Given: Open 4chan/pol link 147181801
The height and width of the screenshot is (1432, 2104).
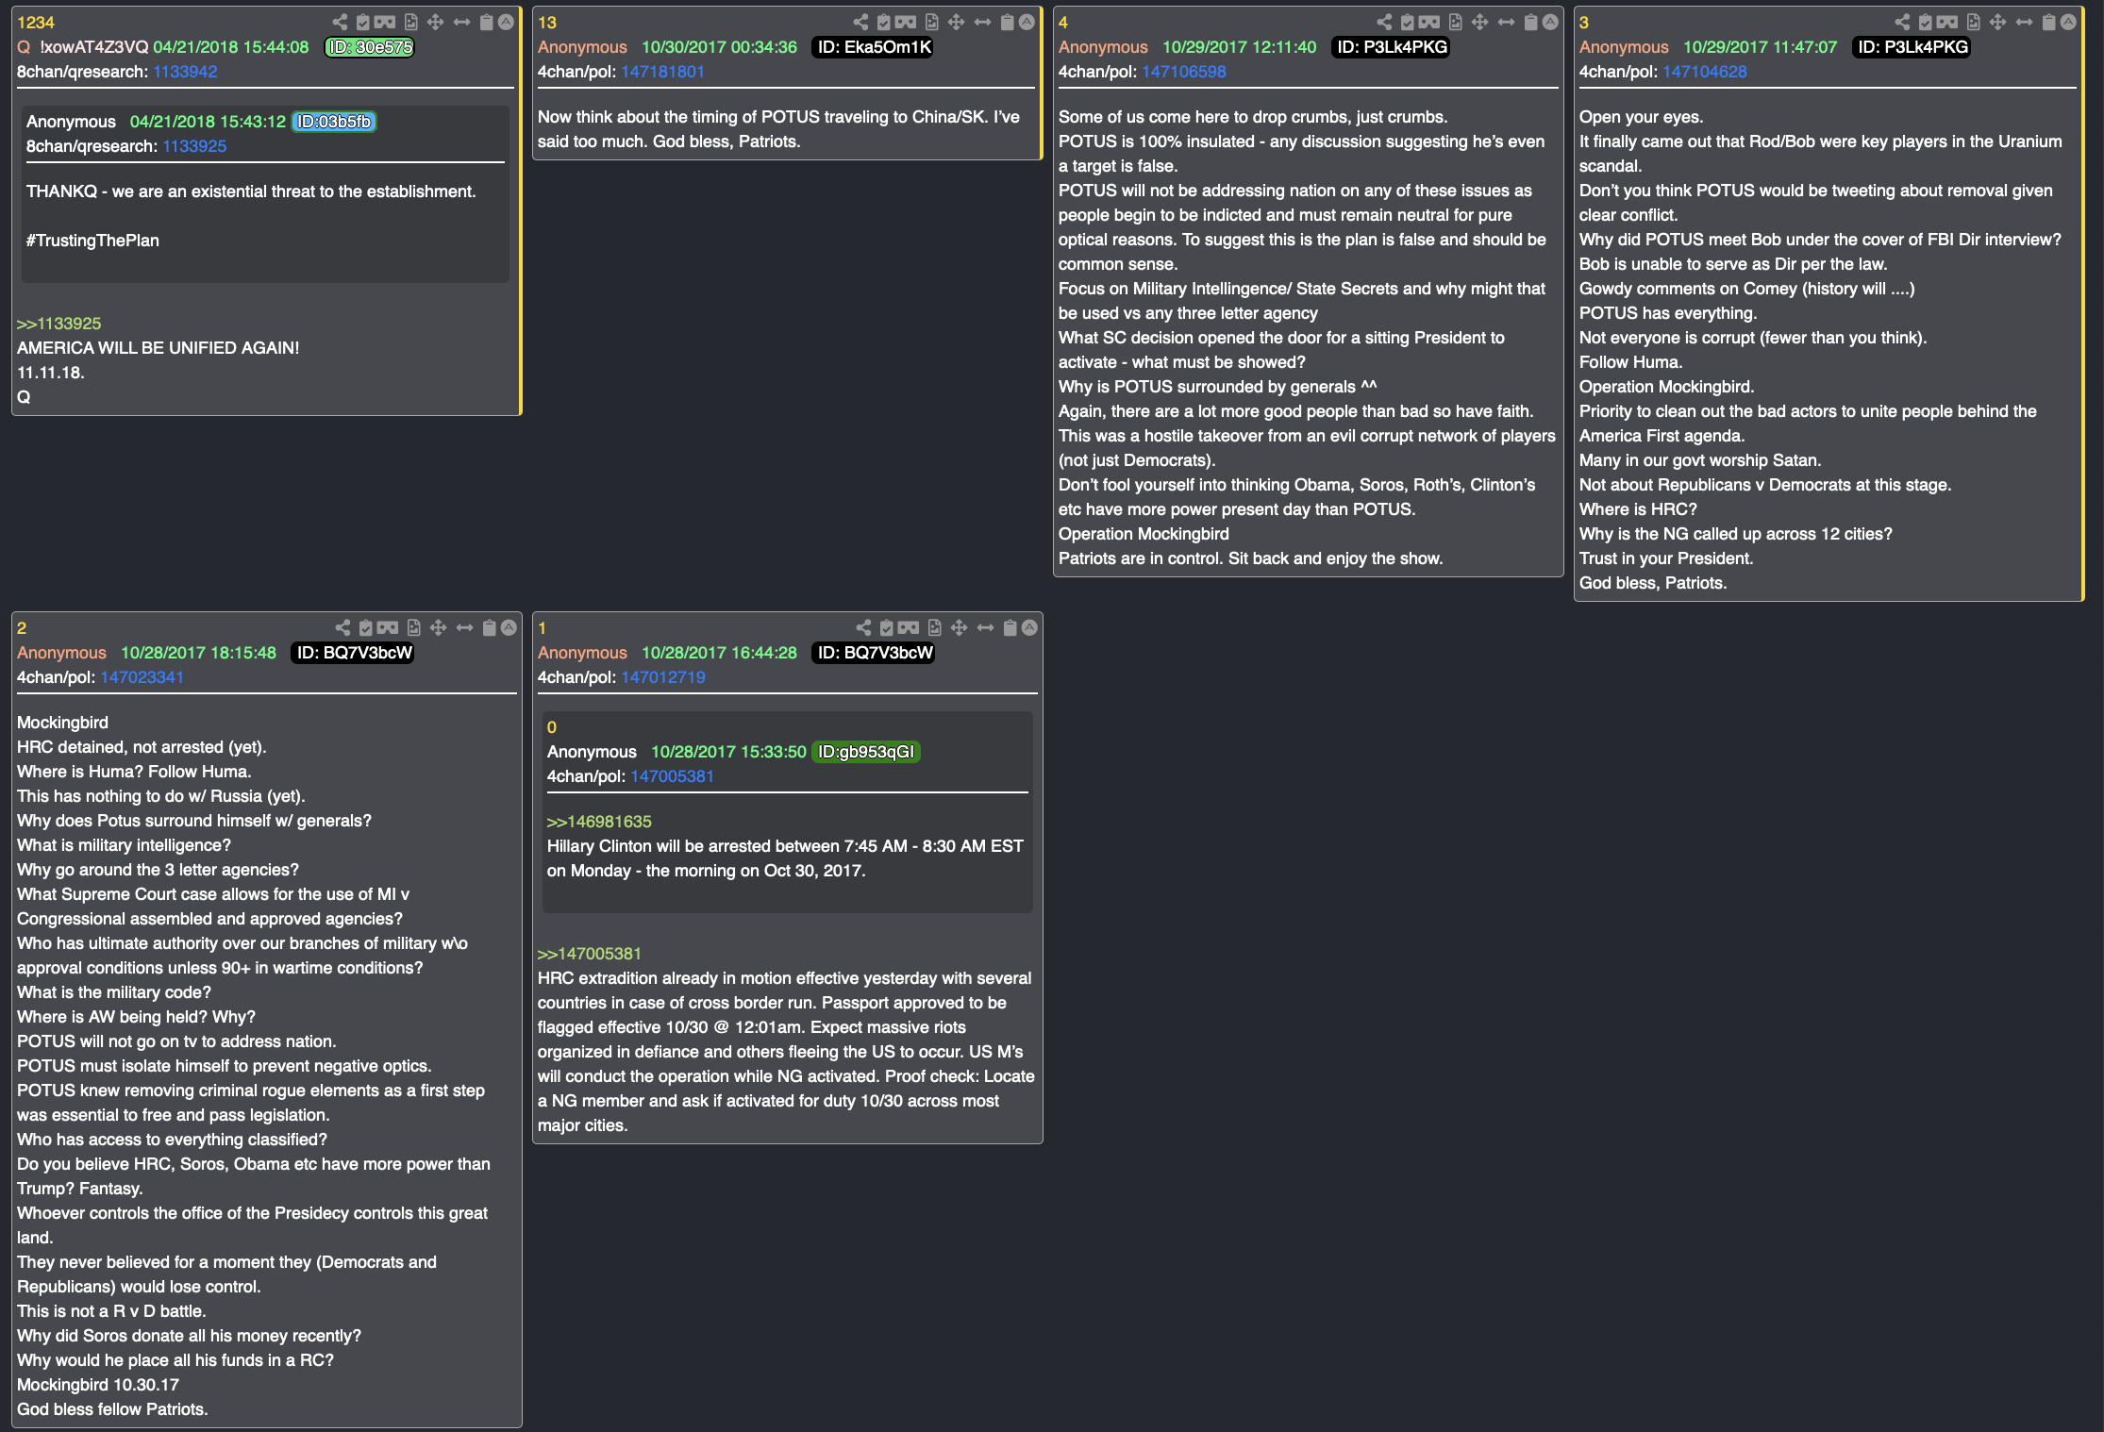Looking at the screenshot, I should pos(662,72).
